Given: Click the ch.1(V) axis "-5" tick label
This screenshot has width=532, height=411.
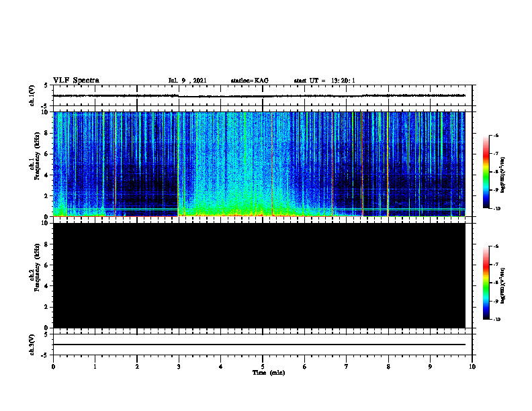Looking at the screenshot, I should click(45, 106).
